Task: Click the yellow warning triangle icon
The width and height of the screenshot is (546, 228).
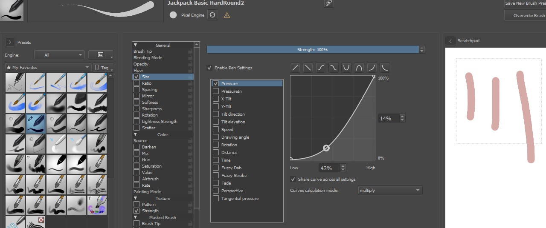Action: [x=227, y=15]
